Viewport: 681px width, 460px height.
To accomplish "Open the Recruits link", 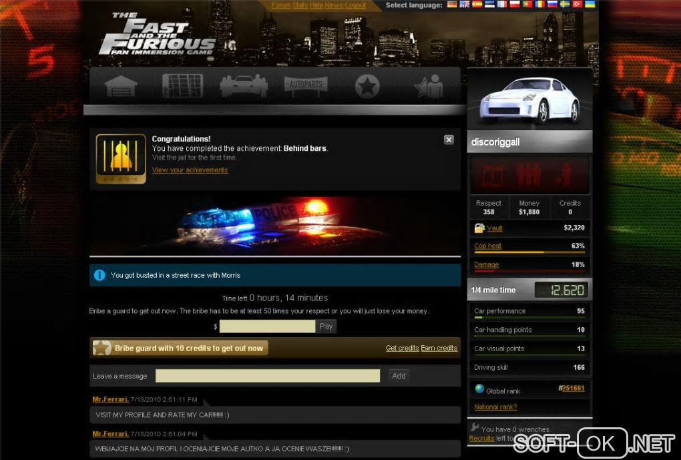I will click(481, 438).
